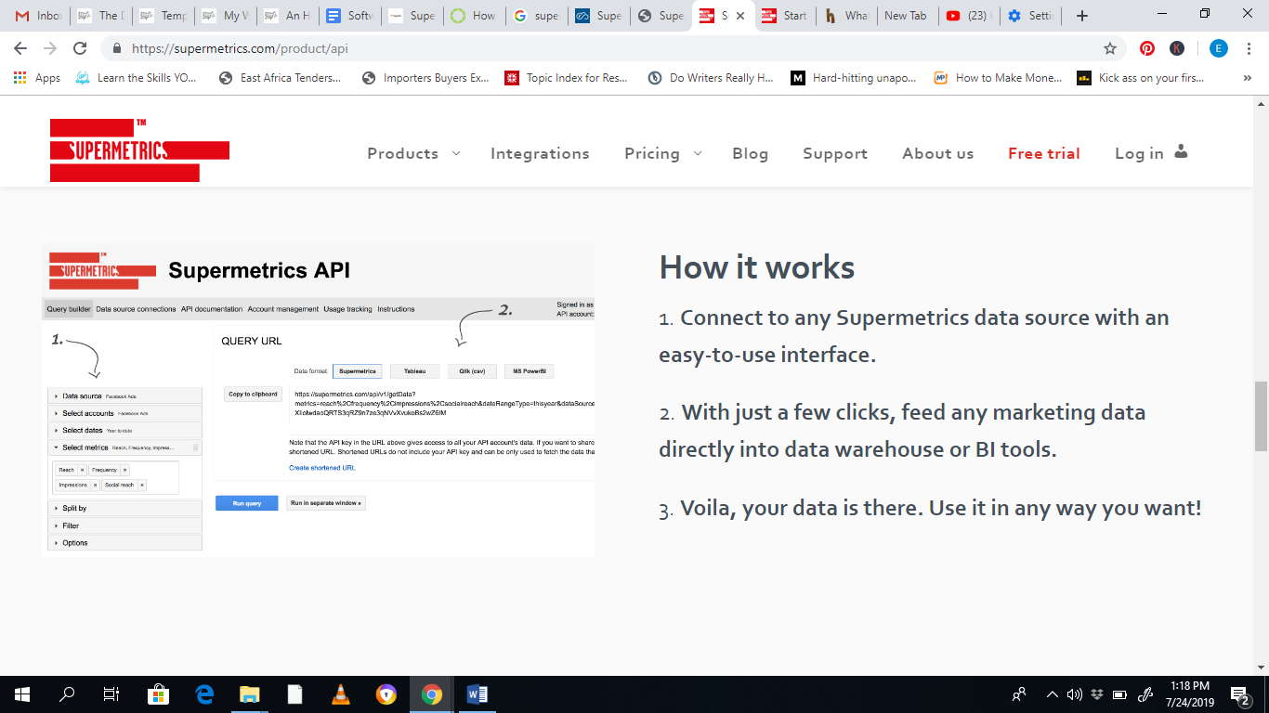Switch to the Gmail Inbox tab
Image resolution: width=1269 pixels, height=713 pixels.
[x=38, y=16]
